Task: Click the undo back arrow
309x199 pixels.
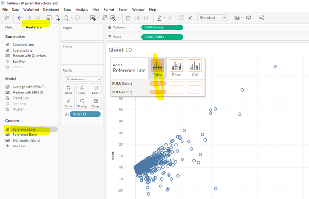Action: [x=20, y=18]
